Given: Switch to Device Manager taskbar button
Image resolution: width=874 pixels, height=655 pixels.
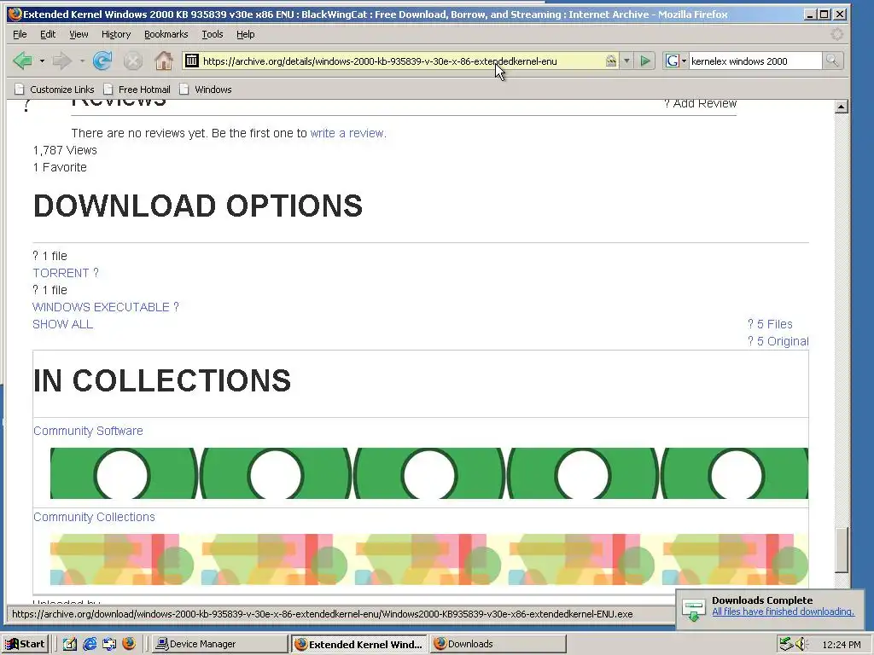Looking at the screenshot, I should pyautogui.click(x=219, y=644).
